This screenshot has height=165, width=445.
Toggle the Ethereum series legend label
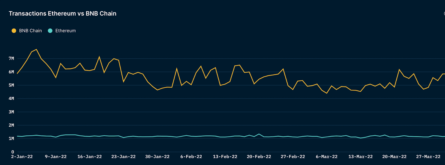[65, 31]
